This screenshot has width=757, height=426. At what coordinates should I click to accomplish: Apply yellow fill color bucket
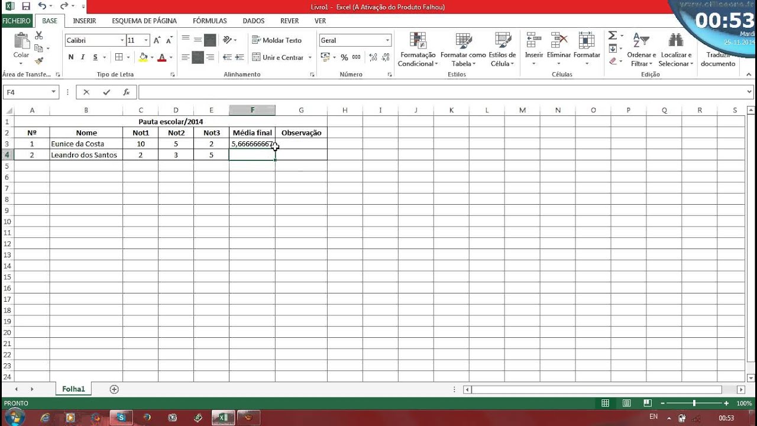[143, 57]
